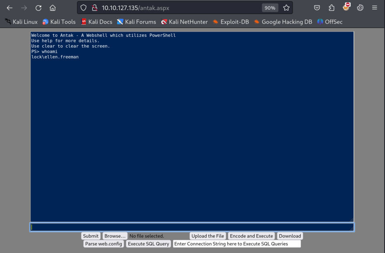
Task: Reload the page with refresh icon
Action: (x=38, y=8)
